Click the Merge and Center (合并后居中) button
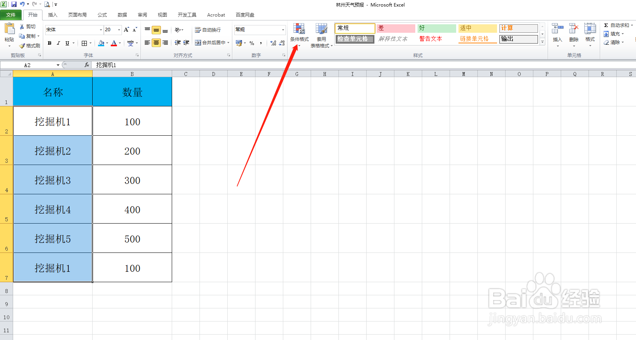 click(210, 43)
